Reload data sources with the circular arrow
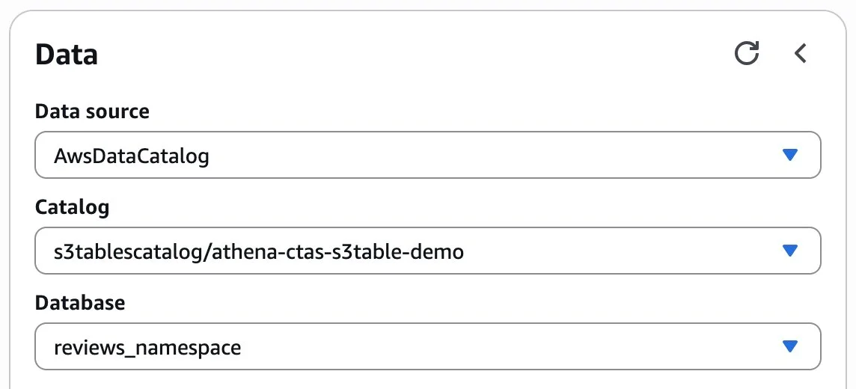This screenshot has height=389, width=856. point(746,53)
